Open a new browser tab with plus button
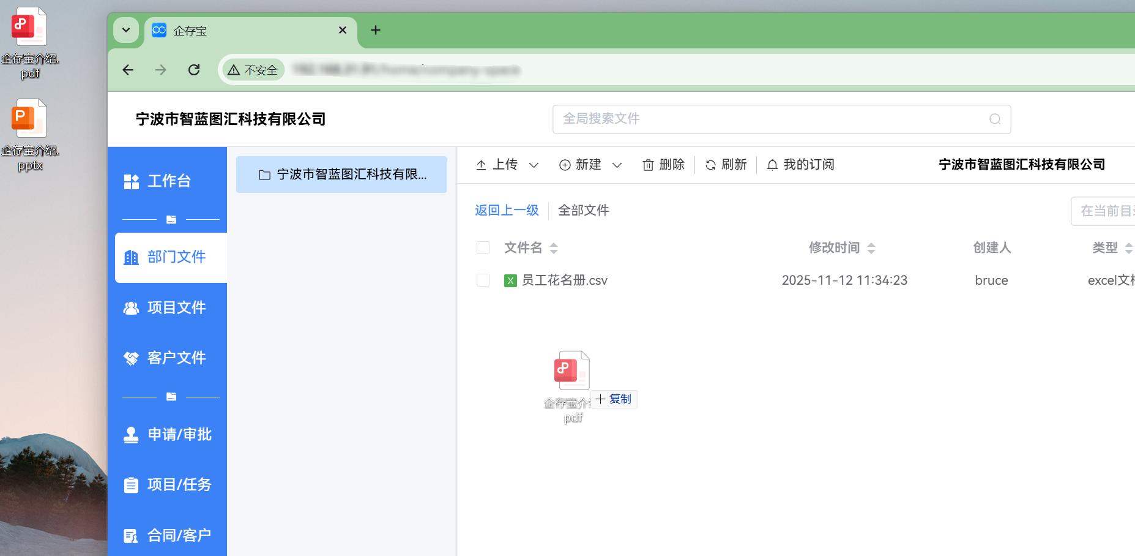Image resolution: width=1135 pixels, height=556 pixels. (x=376, y=30)
